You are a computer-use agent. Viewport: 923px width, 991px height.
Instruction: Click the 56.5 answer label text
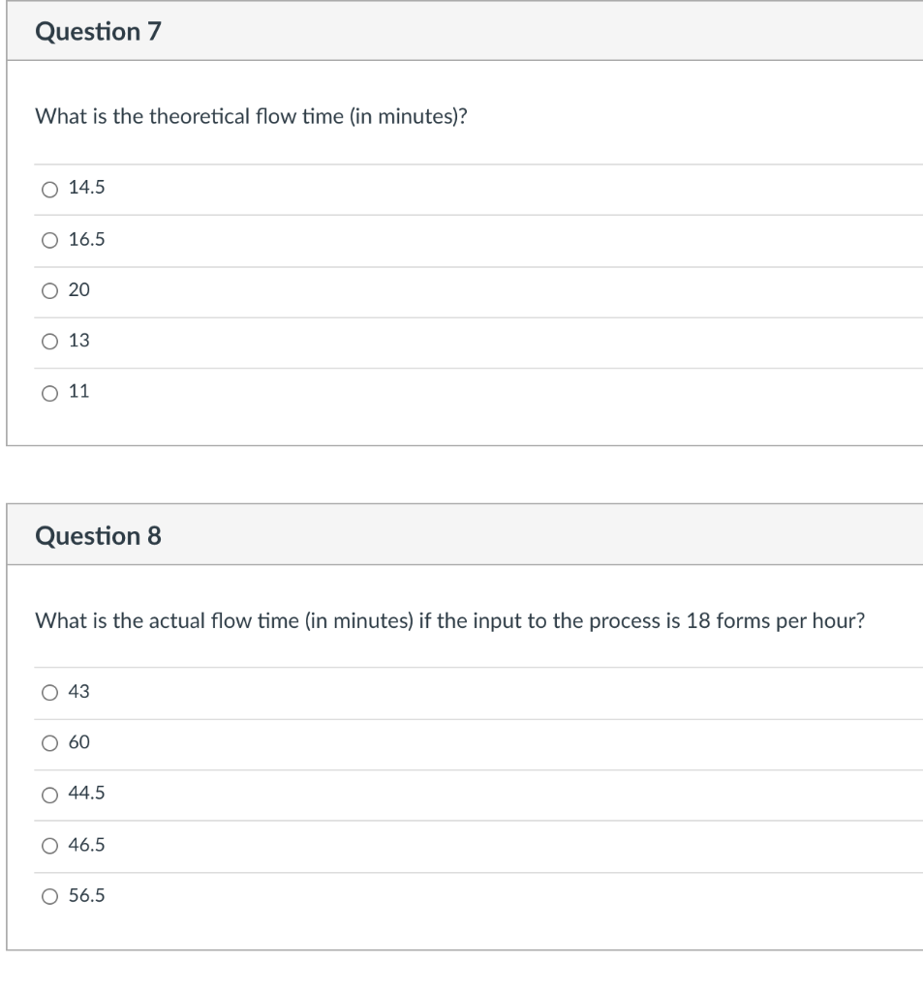coord(85,896)
